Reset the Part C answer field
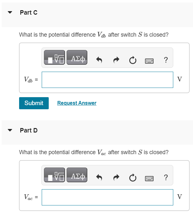The height and width of the screenshot is (215, 193). (x=133, y=60)
